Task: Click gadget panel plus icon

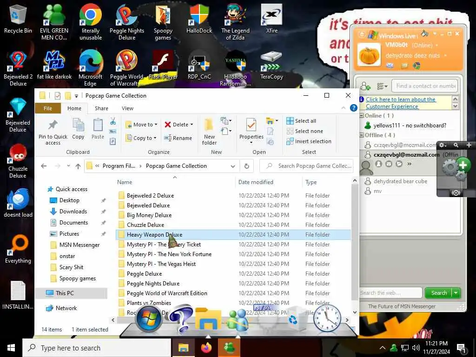Action: coord(469,145)
